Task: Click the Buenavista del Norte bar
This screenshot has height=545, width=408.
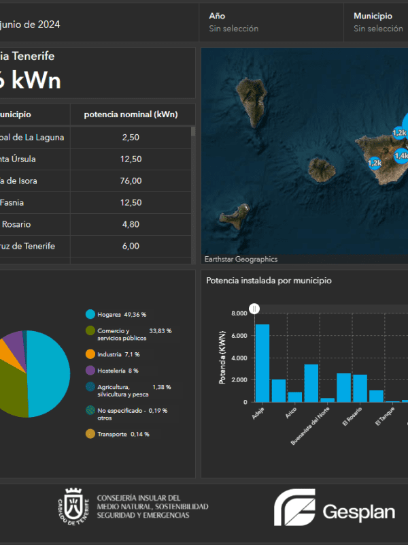Action: tap(328, 400)
